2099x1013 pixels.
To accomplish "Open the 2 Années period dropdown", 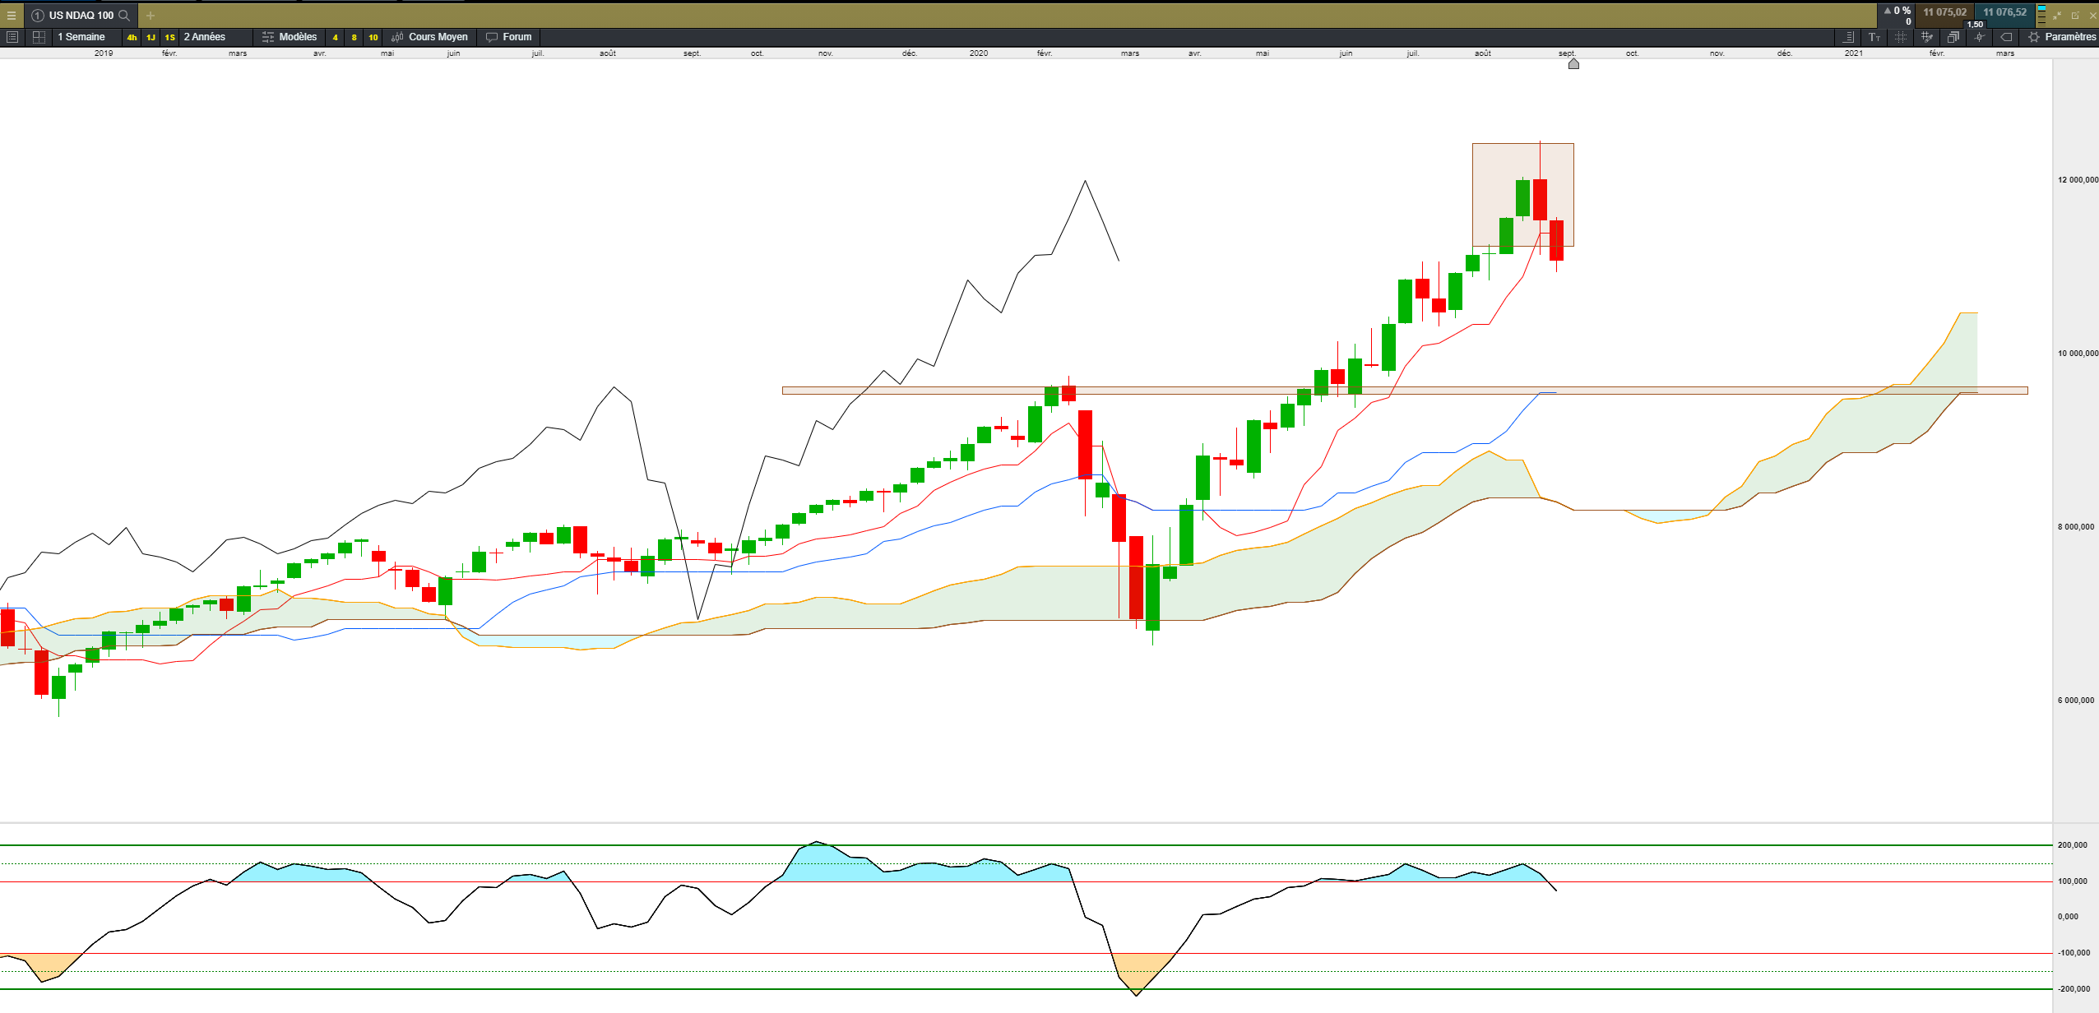I will pos(204,37).
